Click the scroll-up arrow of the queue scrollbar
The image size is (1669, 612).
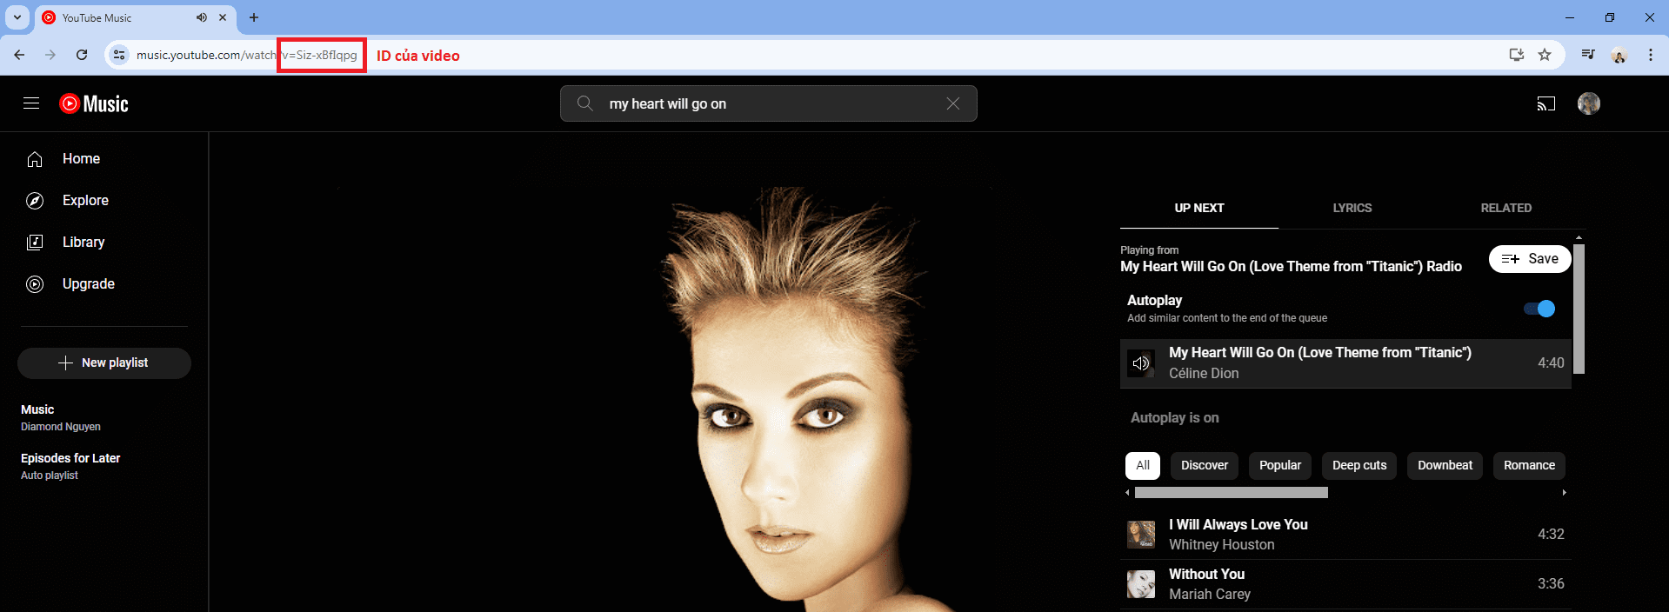pos(1579,237)
